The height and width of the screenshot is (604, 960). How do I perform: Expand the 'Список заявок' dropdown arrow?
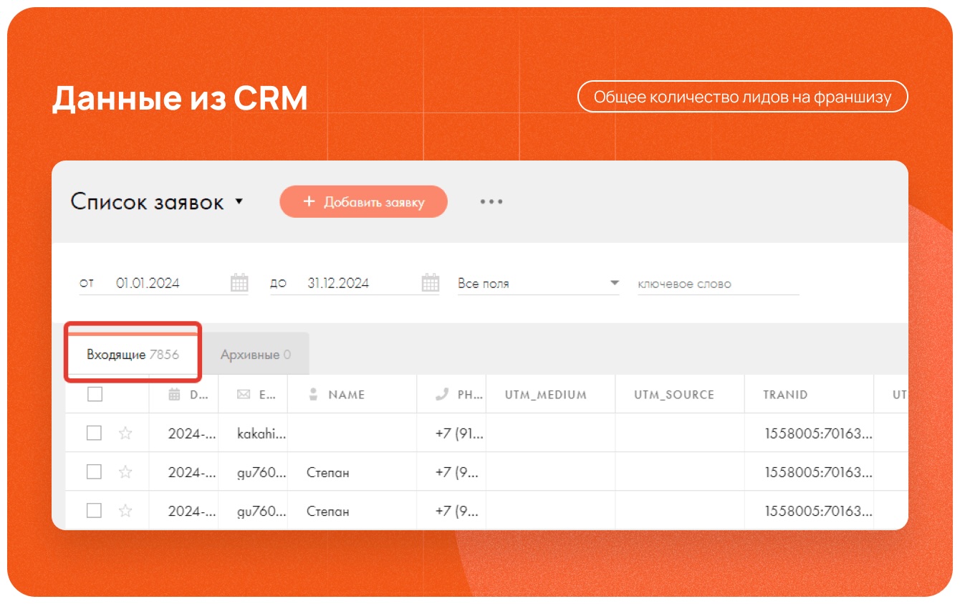(x=239, y=202)
